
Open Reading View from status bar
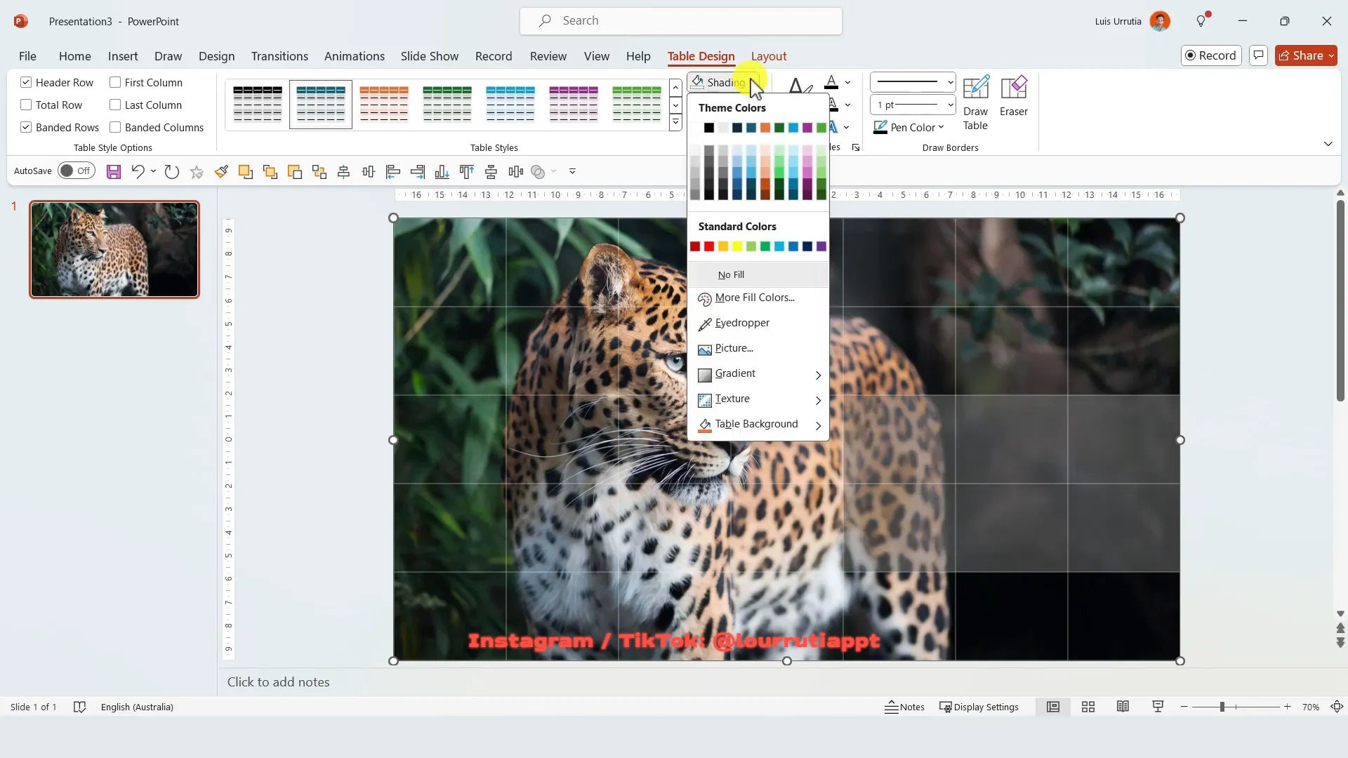[x=1123, y=707]
